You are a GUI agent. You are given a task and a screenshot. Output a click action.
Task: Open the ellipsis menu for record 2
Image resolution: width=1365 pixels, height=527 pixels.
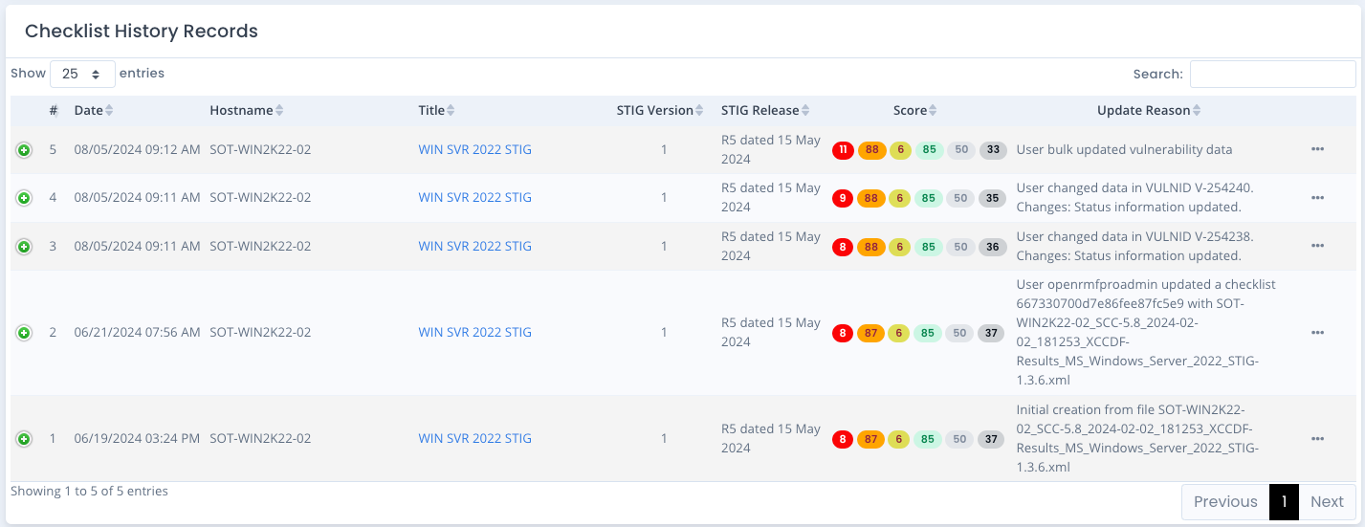(x=1317, y=332)
